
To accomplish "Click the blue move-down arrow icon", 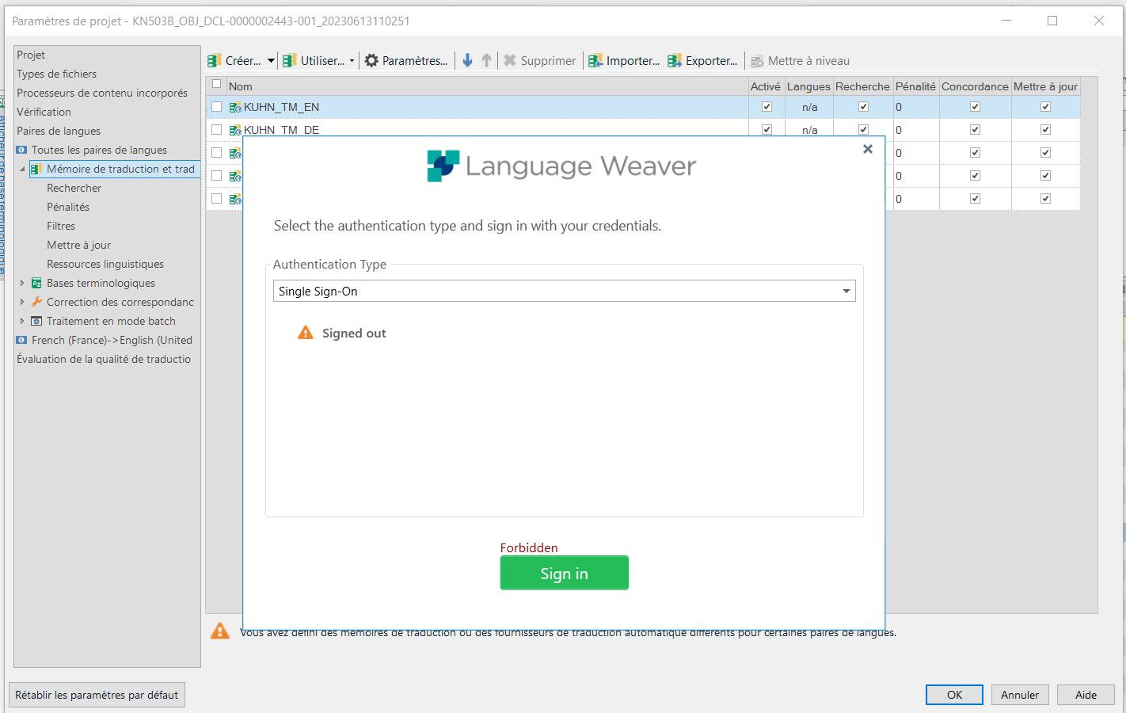I will 467,60.
